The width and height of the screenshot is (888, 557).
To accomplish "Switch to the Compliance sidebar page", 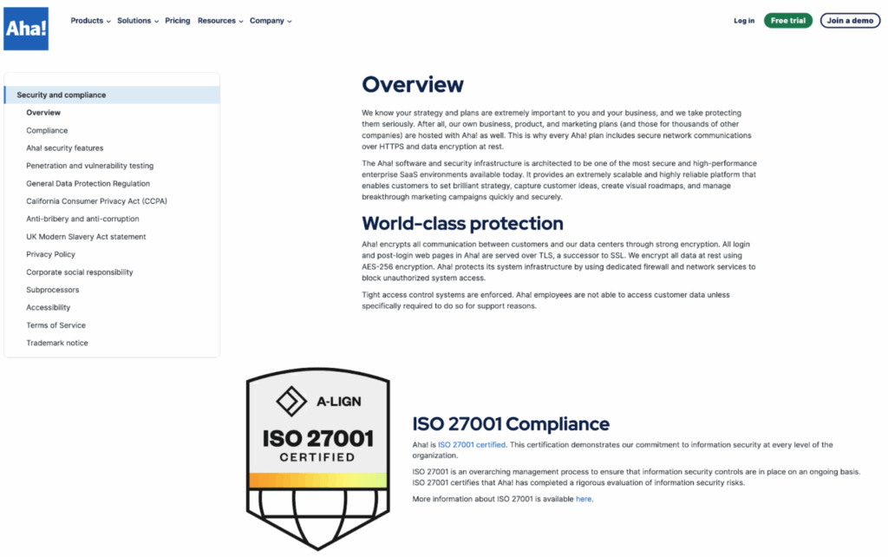I will point(47,130).
